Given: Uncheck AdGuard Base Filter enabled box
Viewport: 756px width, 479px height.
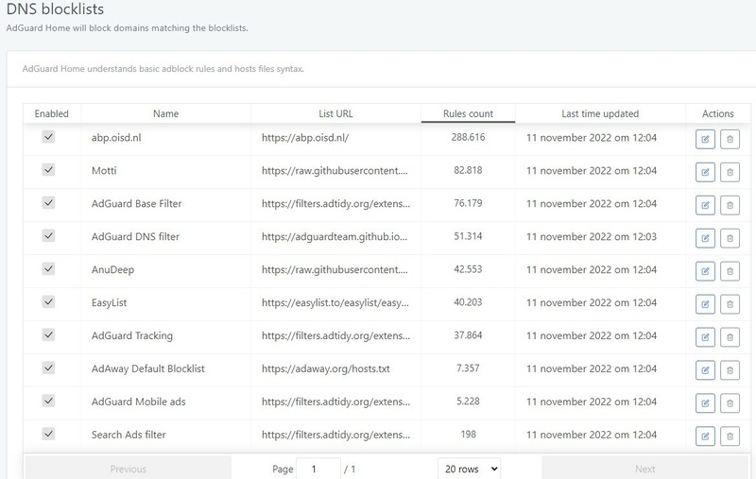Looking at the screenshot, I should 48,202.
